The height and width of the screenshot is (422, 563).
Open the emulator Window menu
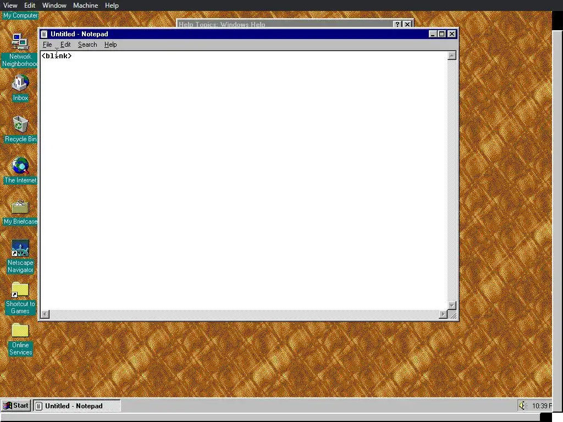[x=54, y=5]
